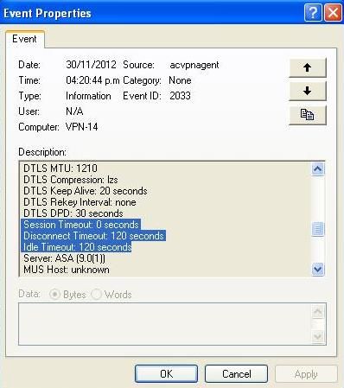The width and height of the screenshot is (344, 388).
Task: Click the Category value None
Action: tap(180, 80)
